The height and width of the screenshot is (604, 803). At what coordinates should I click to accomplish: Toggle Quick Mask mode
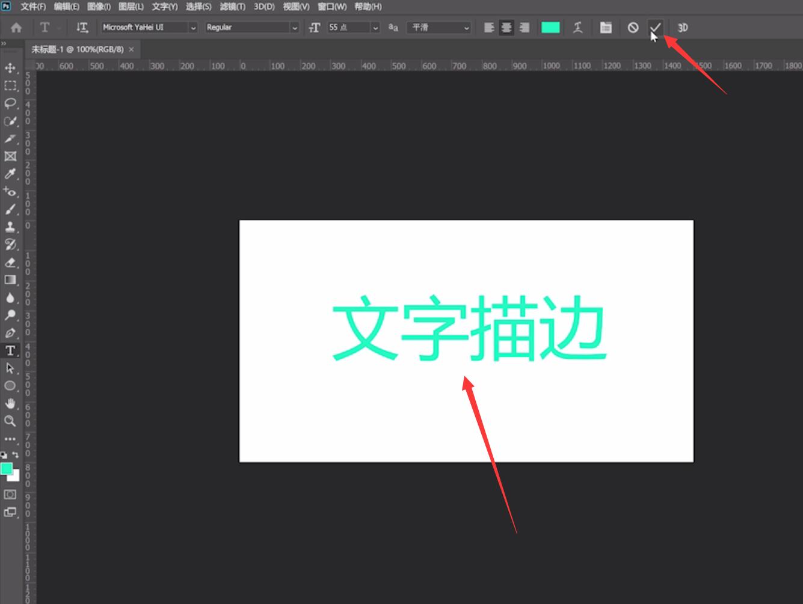(x=10, y=495)
